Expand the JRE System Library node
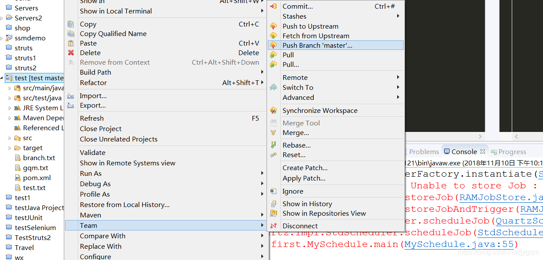 click(x=10, y=108)
